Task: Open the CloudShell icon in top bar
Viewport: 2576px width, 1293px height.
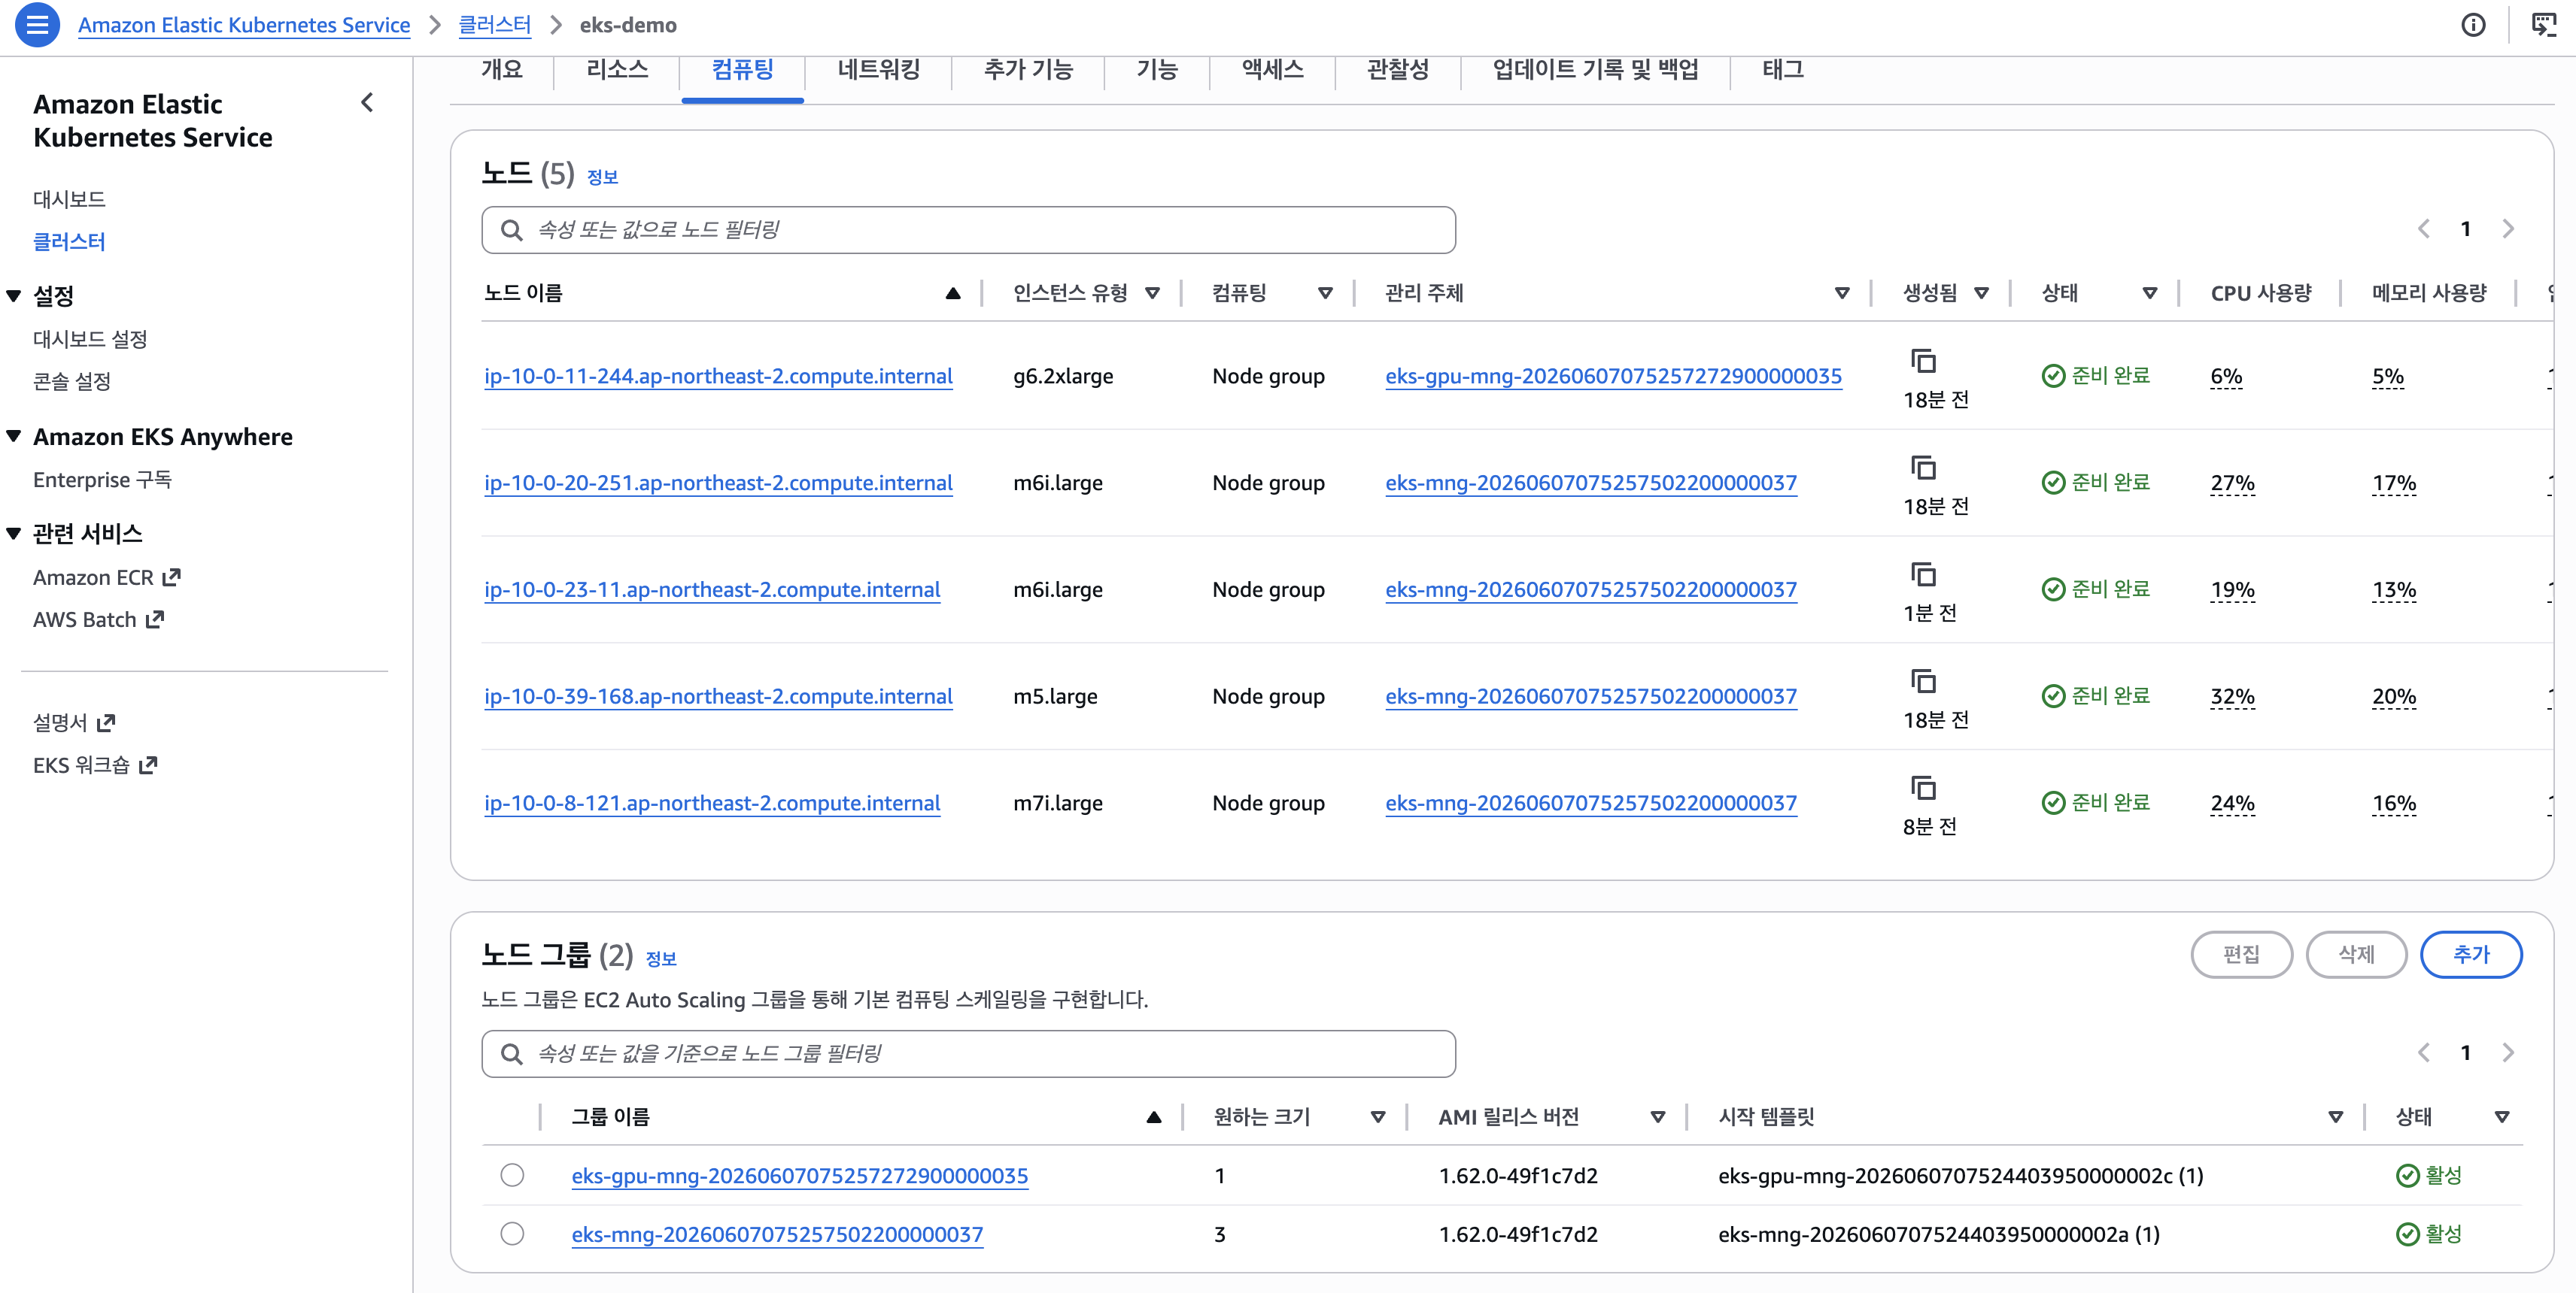Action: pos(2544,25)
